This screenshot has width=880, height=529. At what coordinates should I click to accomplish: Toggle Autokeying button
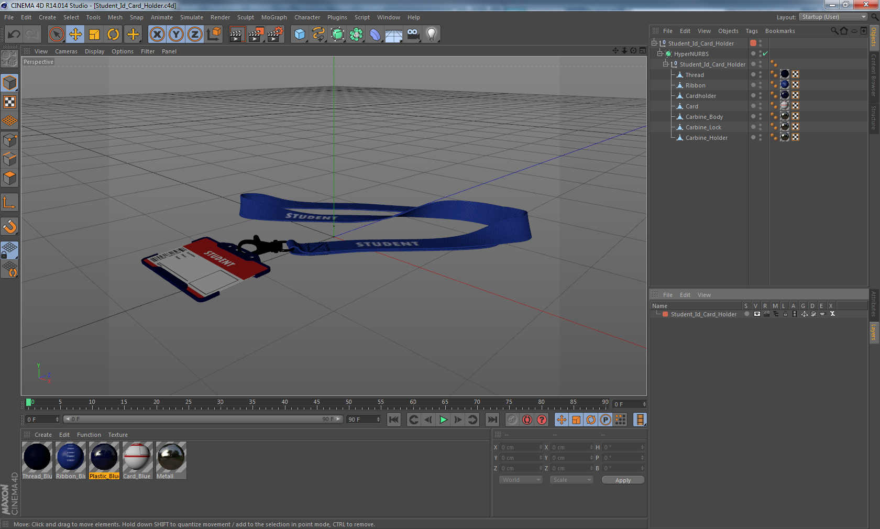(x=527, y=420)
